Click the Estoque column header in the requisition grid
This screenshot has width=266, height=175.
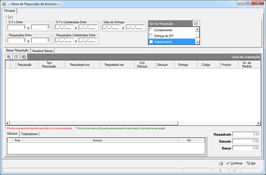(x=165, y=64)
